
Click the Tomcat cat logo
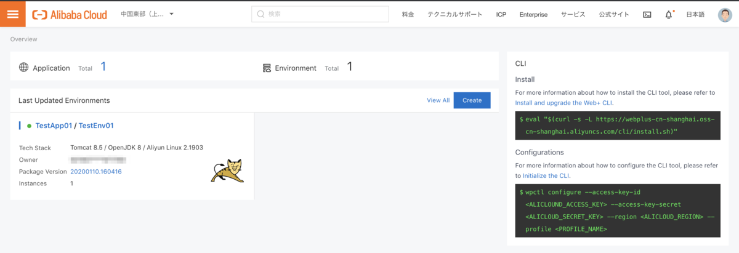pyautogui.click(x=226, y=171)
